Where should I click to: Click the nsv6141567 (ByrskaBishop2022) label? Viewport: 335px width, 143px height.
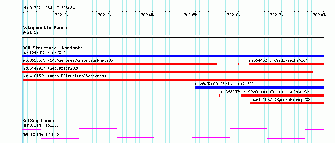[x=282, y=100]
